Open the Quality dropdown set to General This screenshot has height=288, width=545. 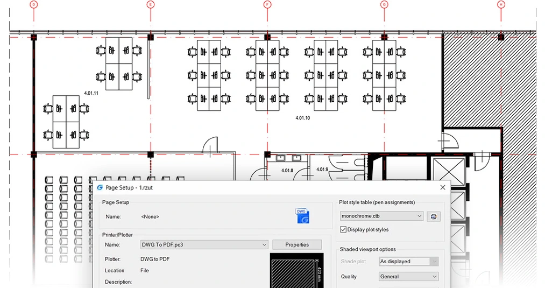(408, 277)
